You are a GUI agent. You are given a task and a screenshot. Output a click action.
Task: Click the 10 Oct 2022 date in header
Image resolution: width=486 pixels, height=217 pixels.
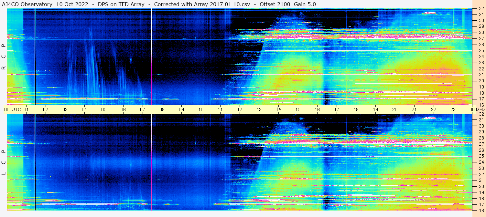pyautogui.click(x=72, y=4)
